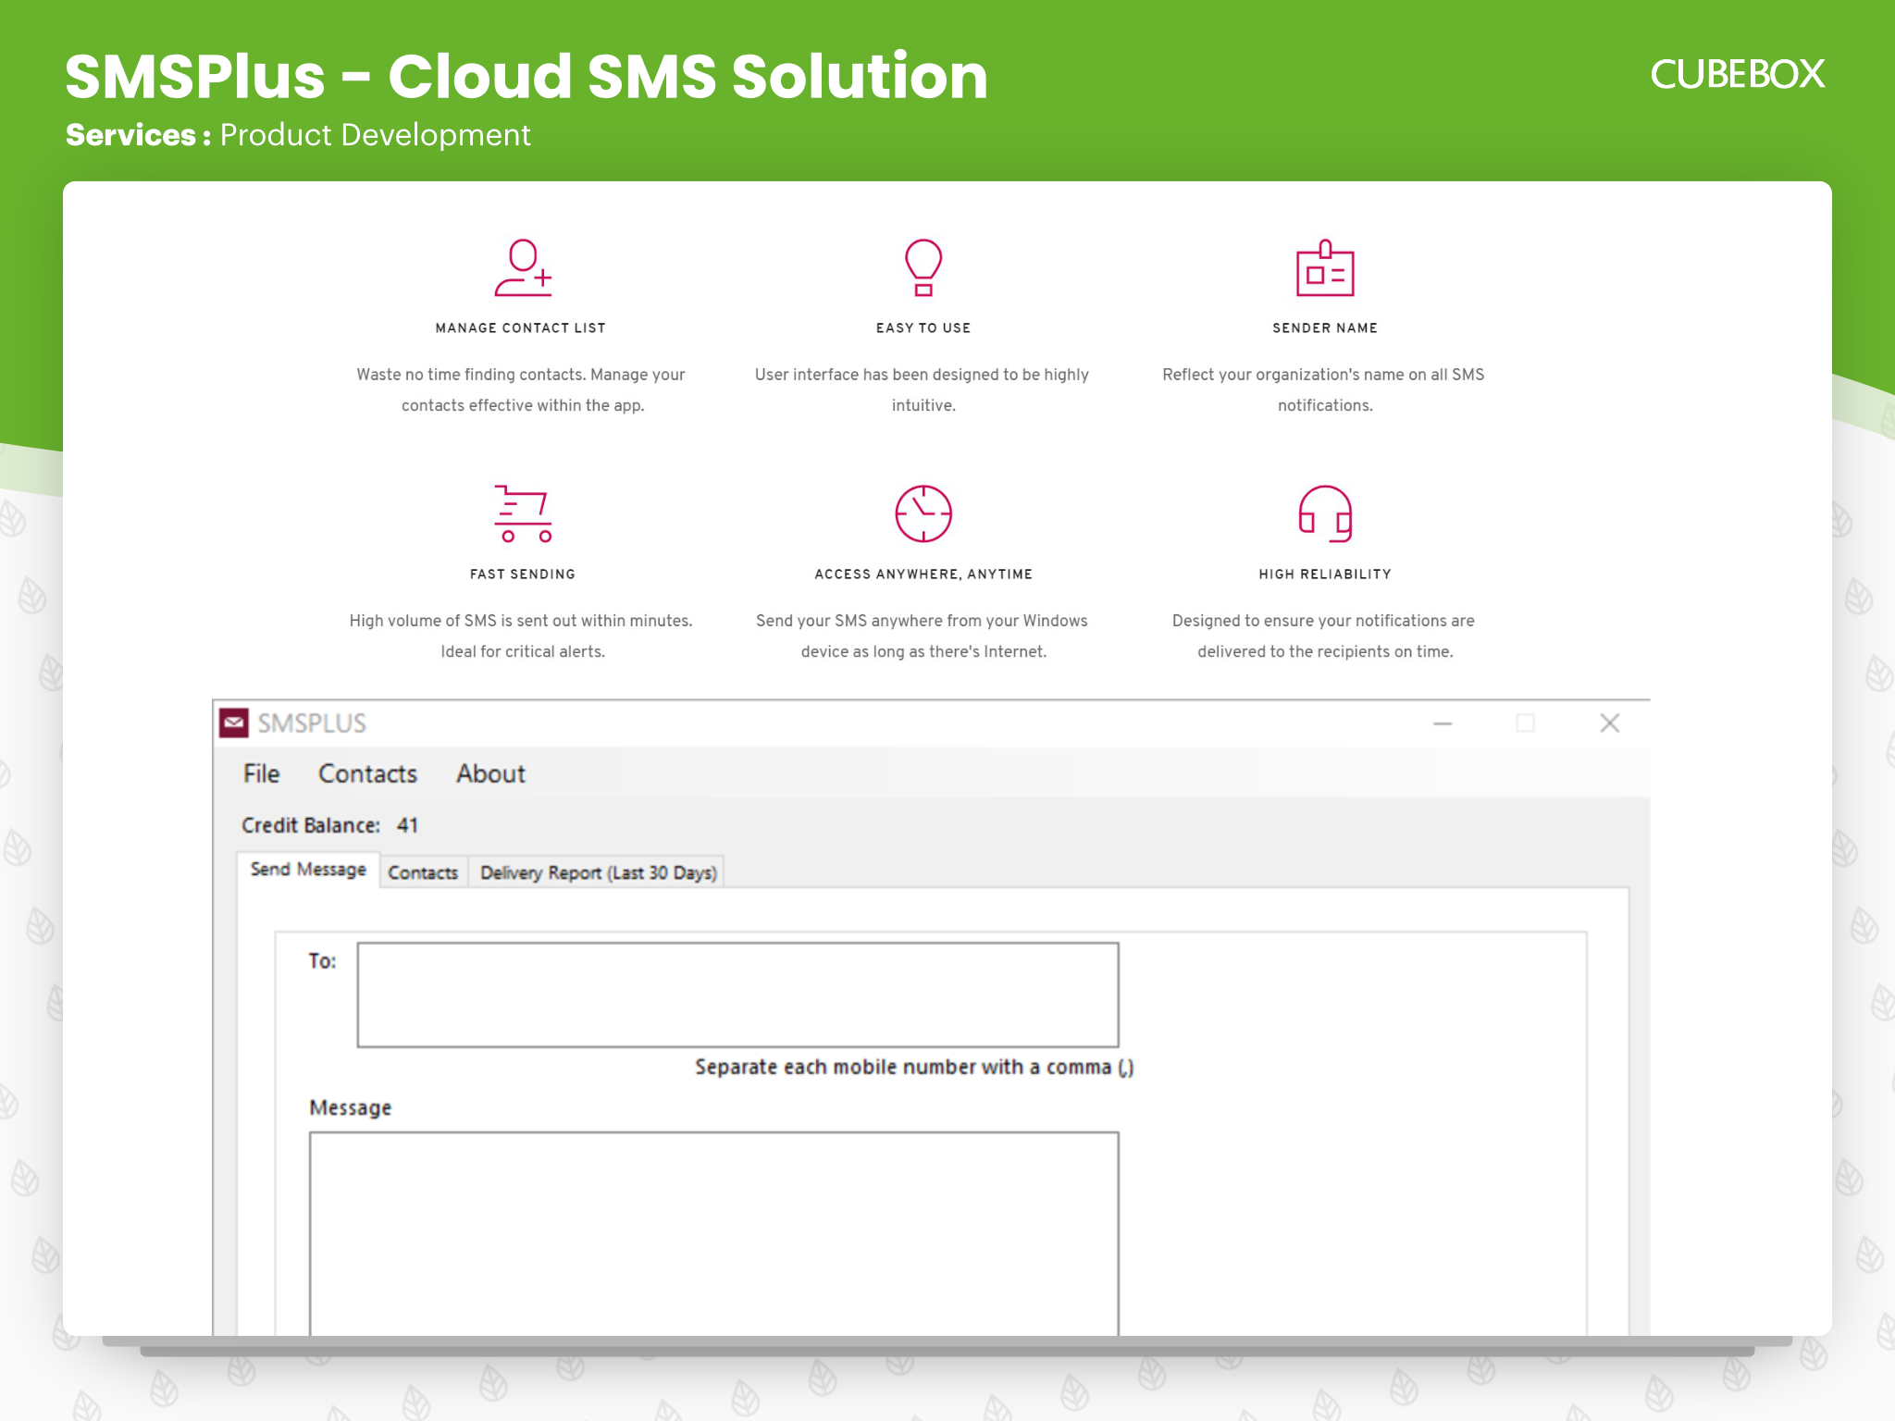Click the SMSPLUS envelope app icon
Image resolution: width=1895 pixels, height=1421 pixels.
[x=234, y=723]
